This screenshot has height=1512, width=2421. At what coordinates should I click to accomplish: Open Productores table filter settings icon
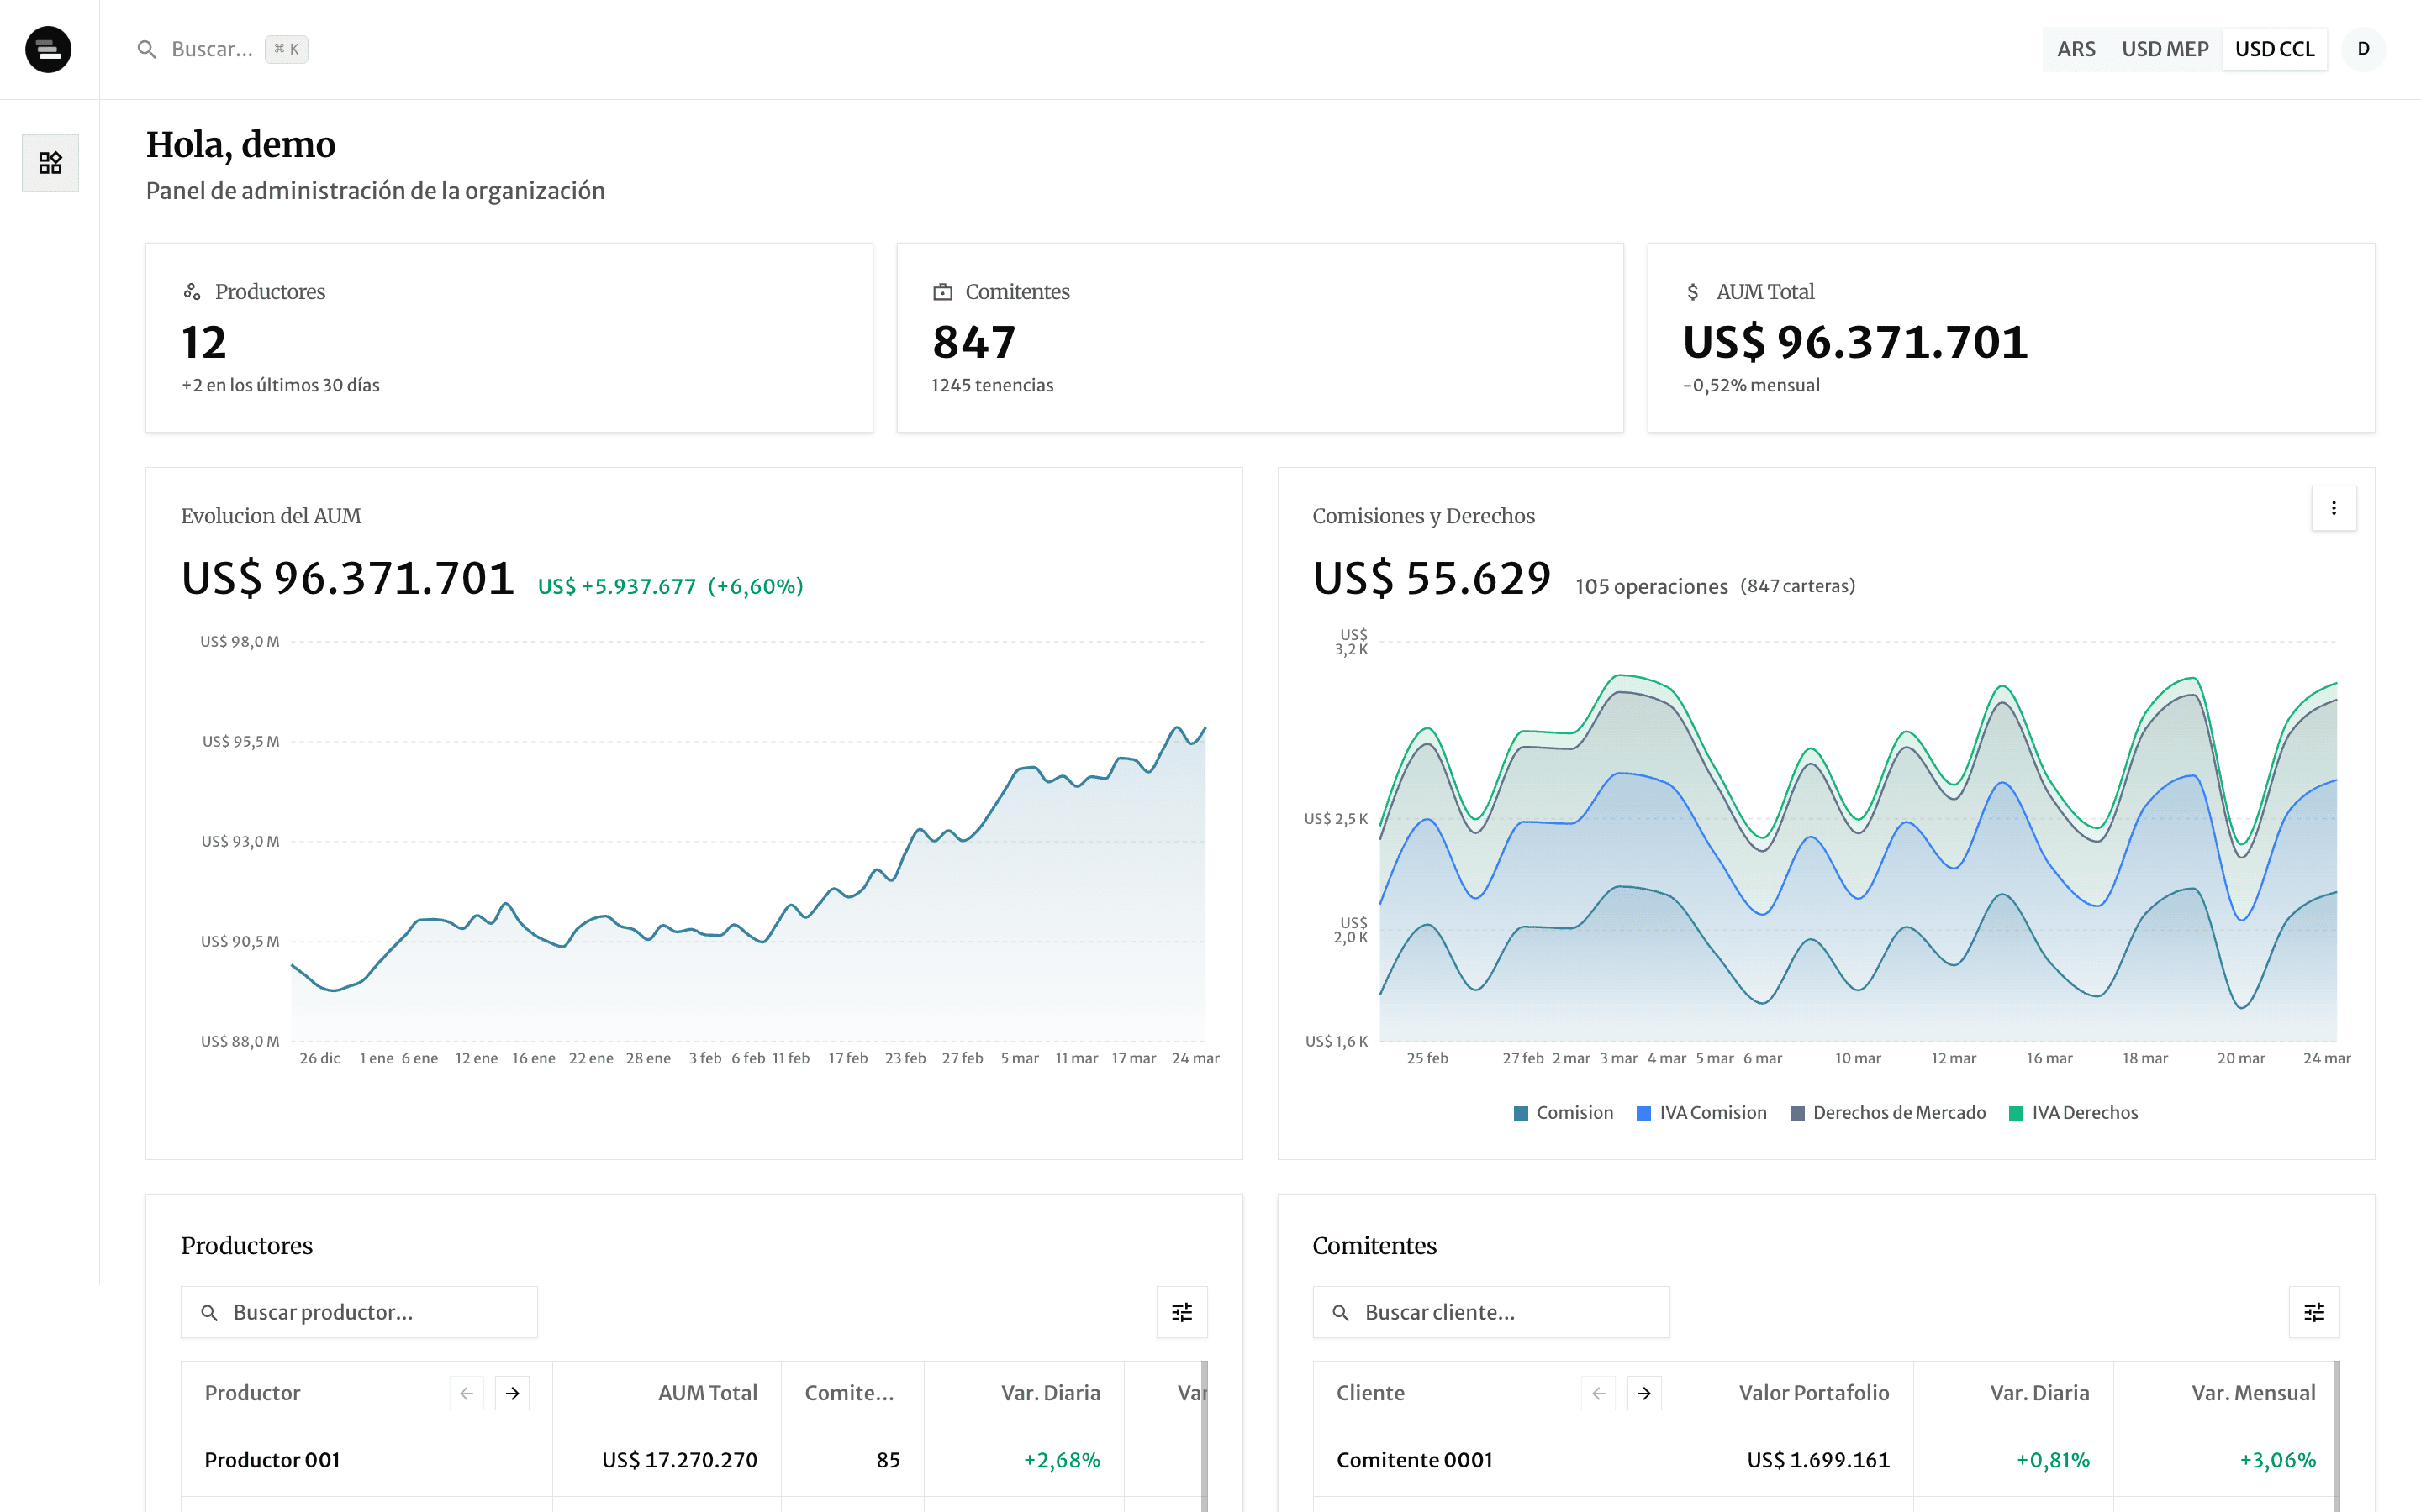click(x=1181, y=1312)
